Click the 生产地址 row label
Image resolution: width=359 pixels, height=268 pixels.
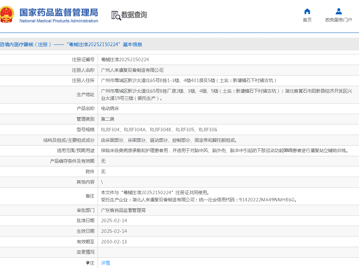coord(85,95)
